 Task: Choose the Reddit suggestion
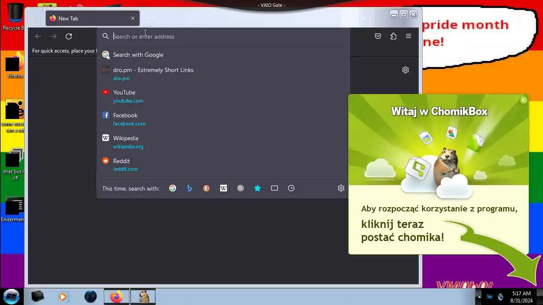[223, 165]
